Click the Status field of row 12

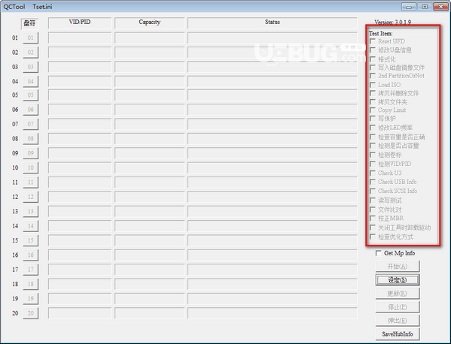[x=273, y=197]
